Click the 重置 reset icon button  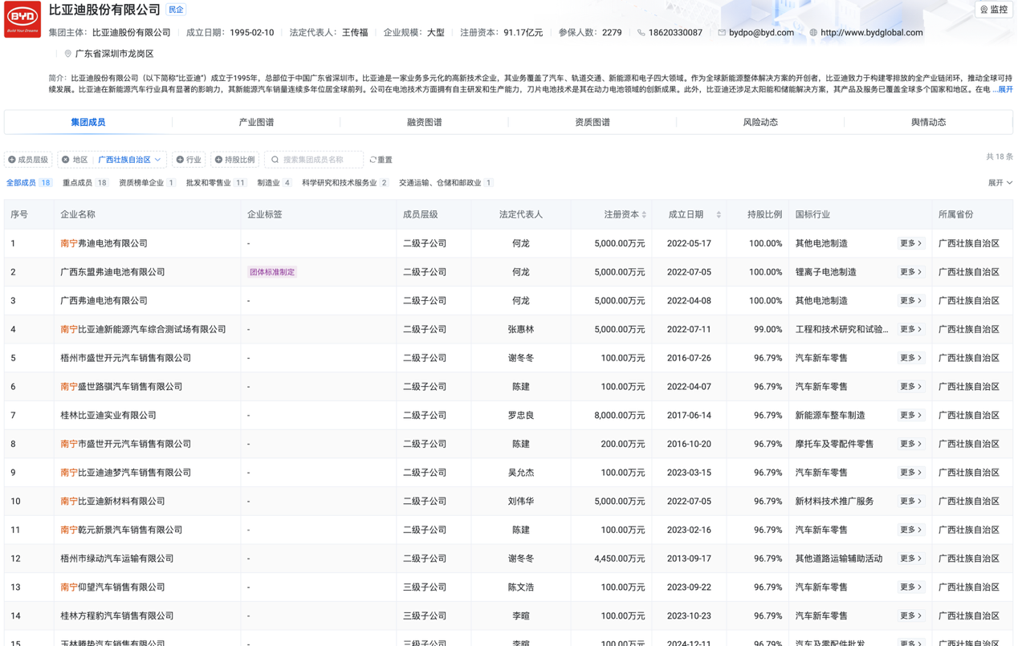[381, 160]
